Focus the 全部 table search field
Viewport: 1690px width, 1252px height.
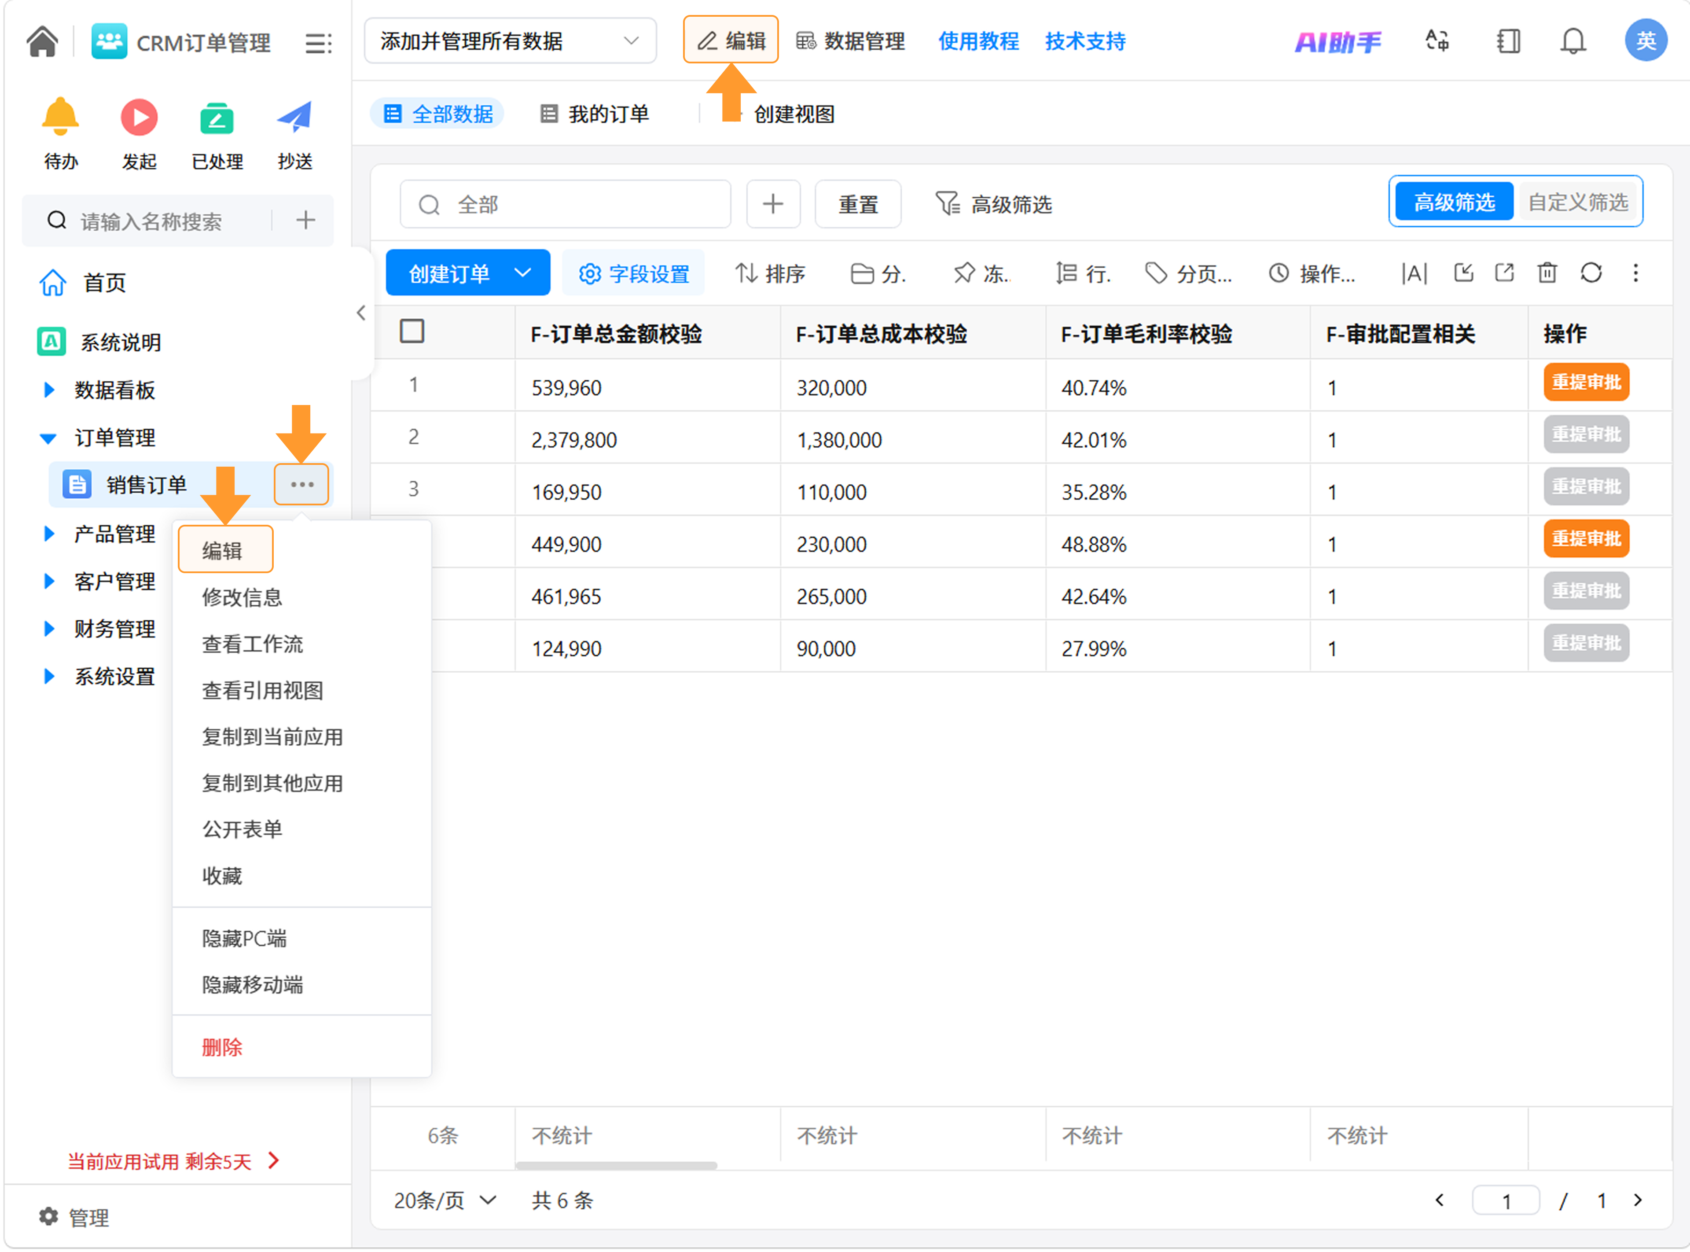(x=565, y=204)
